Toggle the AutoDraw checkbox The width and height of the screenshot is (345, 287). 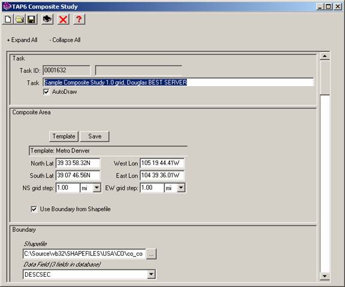pos(47,92)
